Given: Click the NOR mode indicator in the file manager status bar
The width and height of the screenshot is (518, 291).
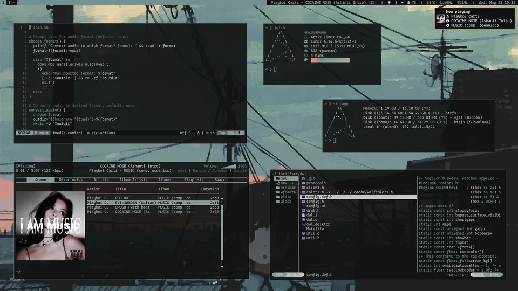Looking at the screenshot, I should tap(280, 274).
